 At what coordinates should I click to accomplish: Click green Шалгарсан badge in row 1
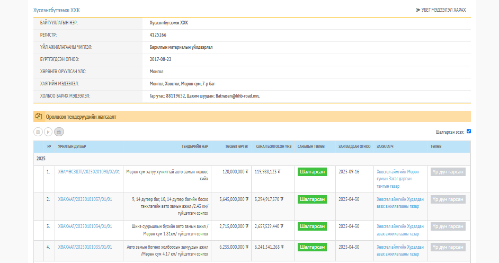[x=312, y=172]
